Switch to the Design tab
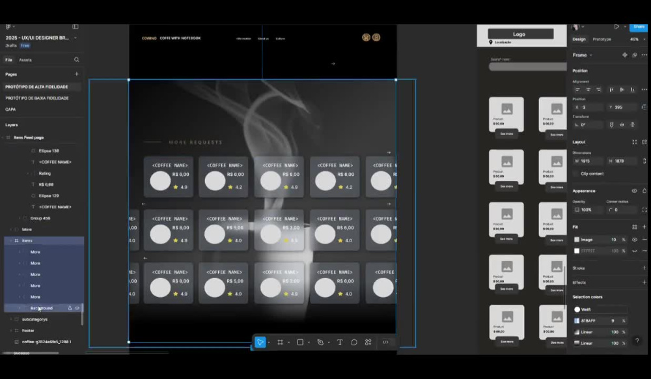Screen dimensions: 651x379 579,39
